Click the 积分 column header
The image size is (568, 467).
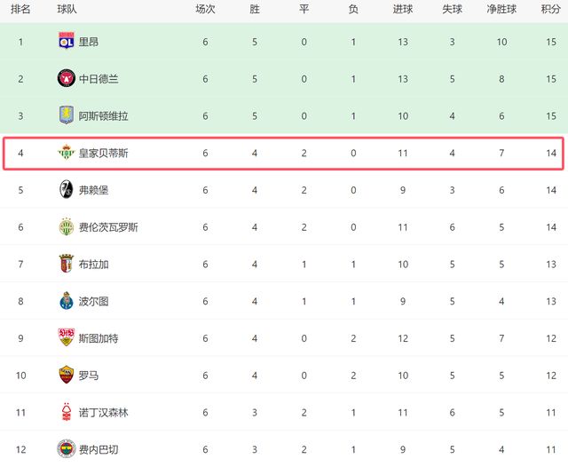pyautogui.click(x=550, y=9)
